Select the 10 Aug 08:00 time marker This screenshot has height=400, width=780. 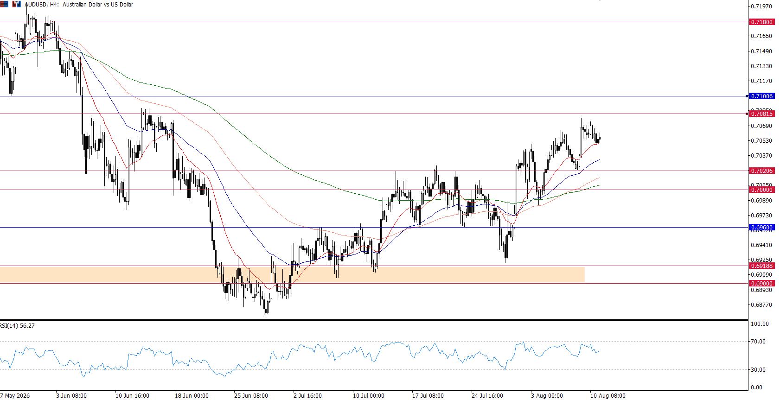(x=607, y=396)
